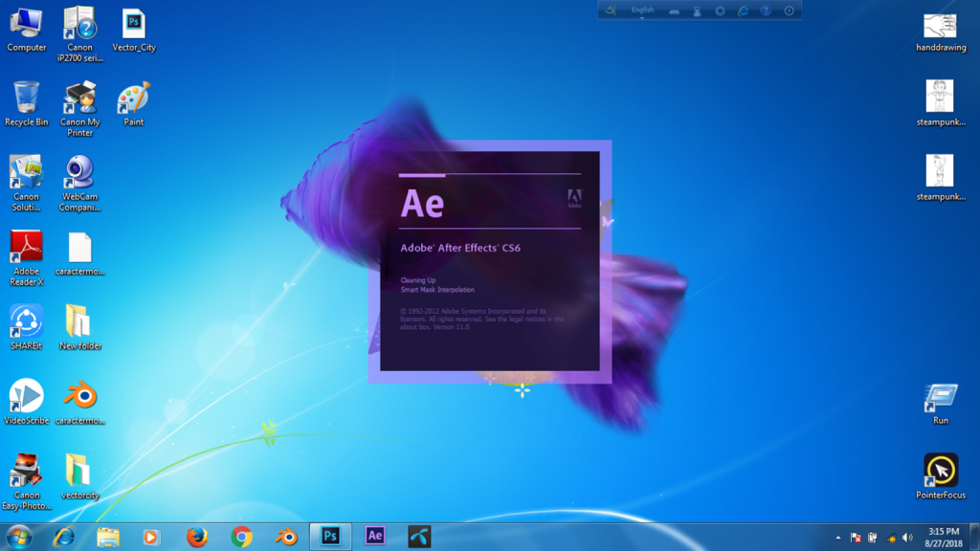Click the Windows Start button

click(x=19, y=538)
